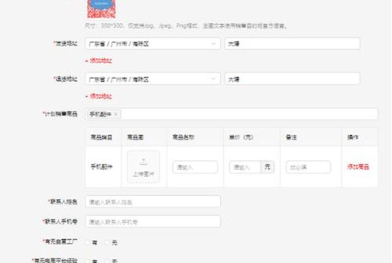
Task: Click the 退货地址 detail address field
Action: [292, 79]
